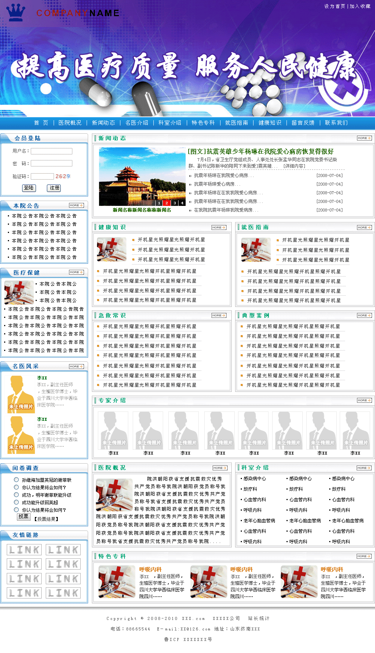
Task: Open MORE in 特色专科 section
Action: 364,556
